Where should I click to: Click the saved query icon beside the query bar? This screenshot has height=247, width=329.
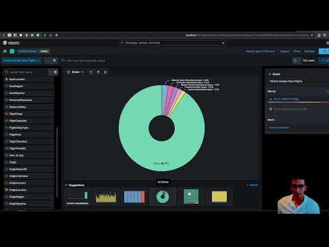click(63, 60)
